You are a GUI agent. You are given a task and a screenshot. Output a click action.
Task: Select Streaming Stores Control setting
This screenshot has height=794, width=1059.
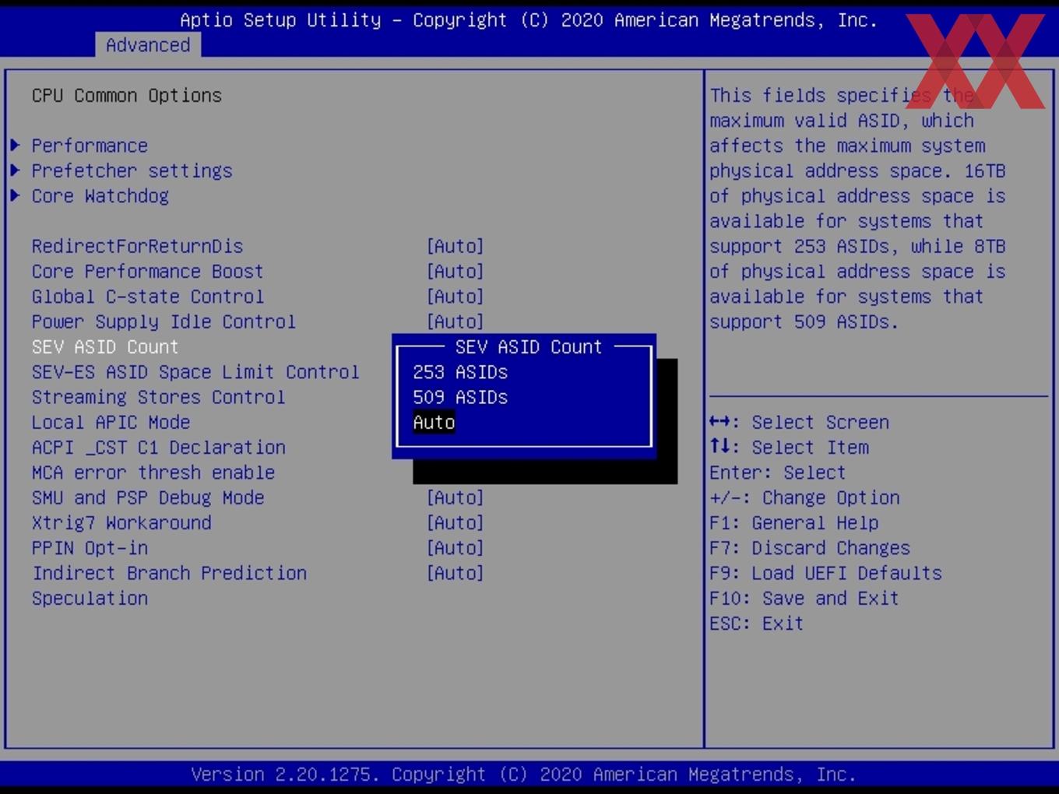pyautogui.click(x=158, y=397)
